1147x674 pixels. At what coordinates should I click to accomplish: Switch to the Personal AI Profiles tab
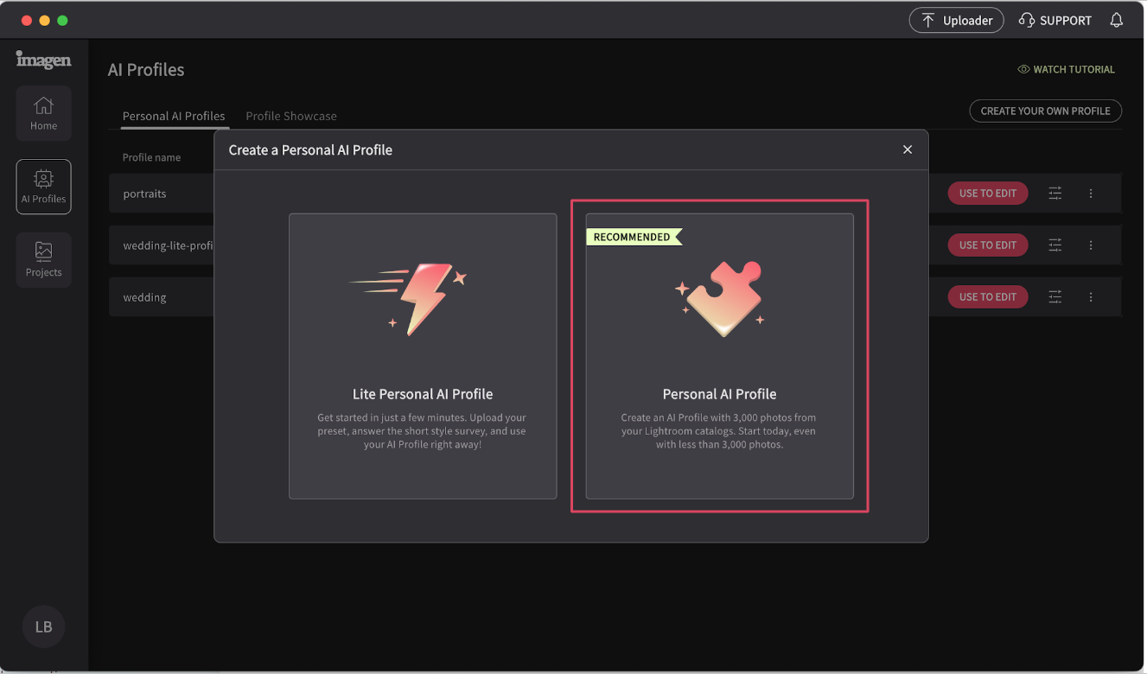(174, 116)
